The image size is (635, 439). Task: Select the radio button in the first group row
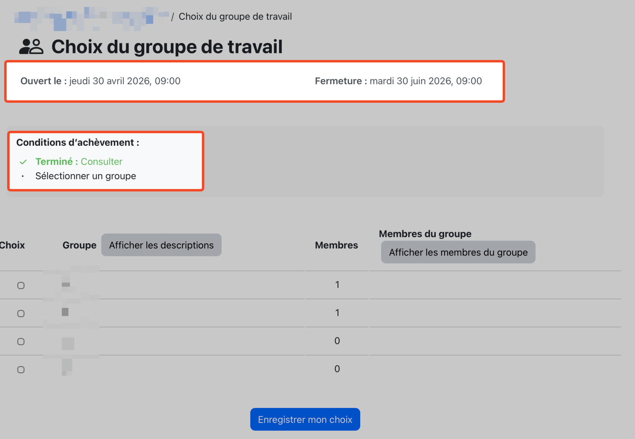(x=21, y=286)
